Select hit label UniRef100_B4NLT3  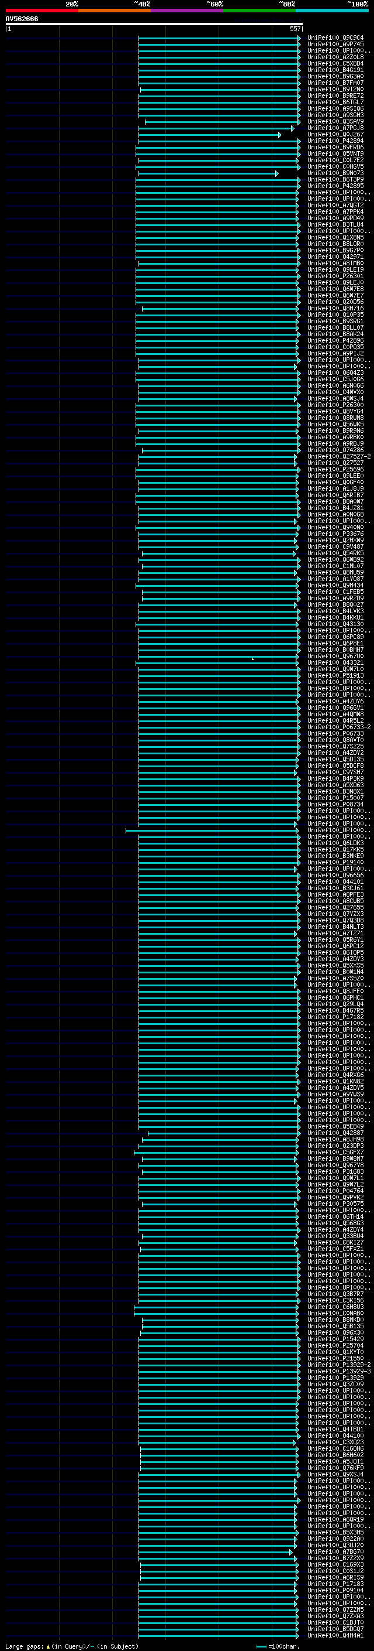click(335, 927)
